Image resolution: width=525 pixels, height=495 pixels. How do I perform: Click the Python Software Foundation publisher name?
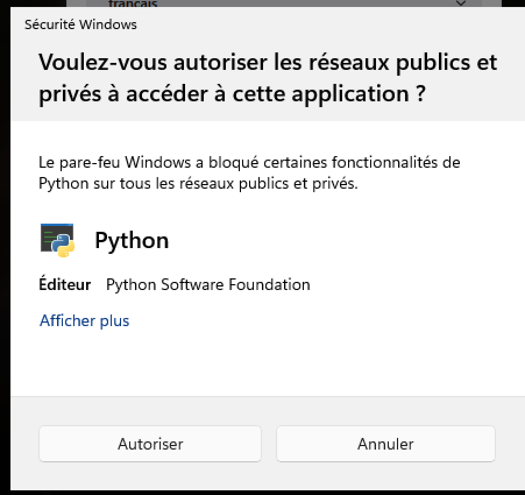click(x=208, y=285)
